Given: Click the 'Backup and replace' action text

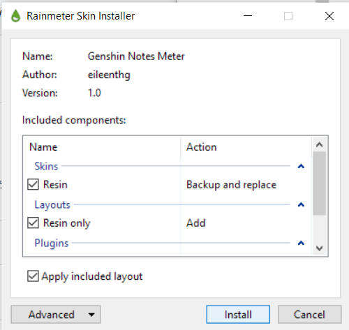Looking at the screenshot, I should point(231,185).
